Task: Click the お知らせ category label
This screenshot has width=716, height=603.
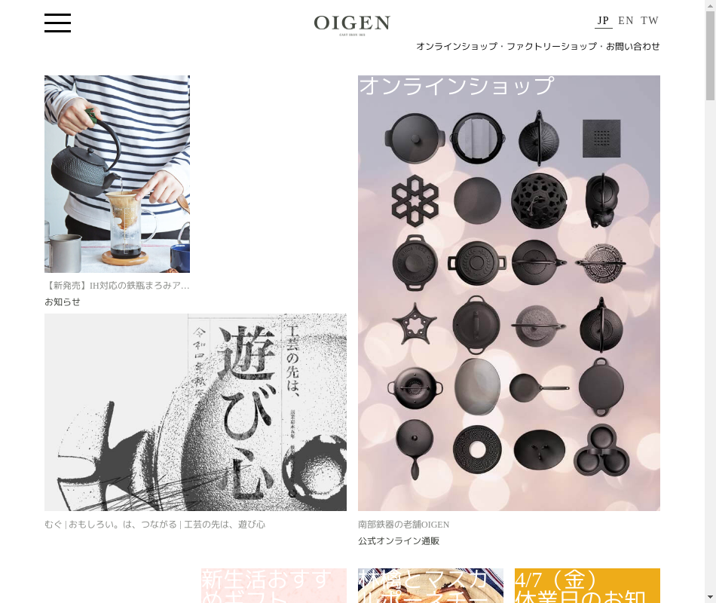Action: (x=62, y=302)
